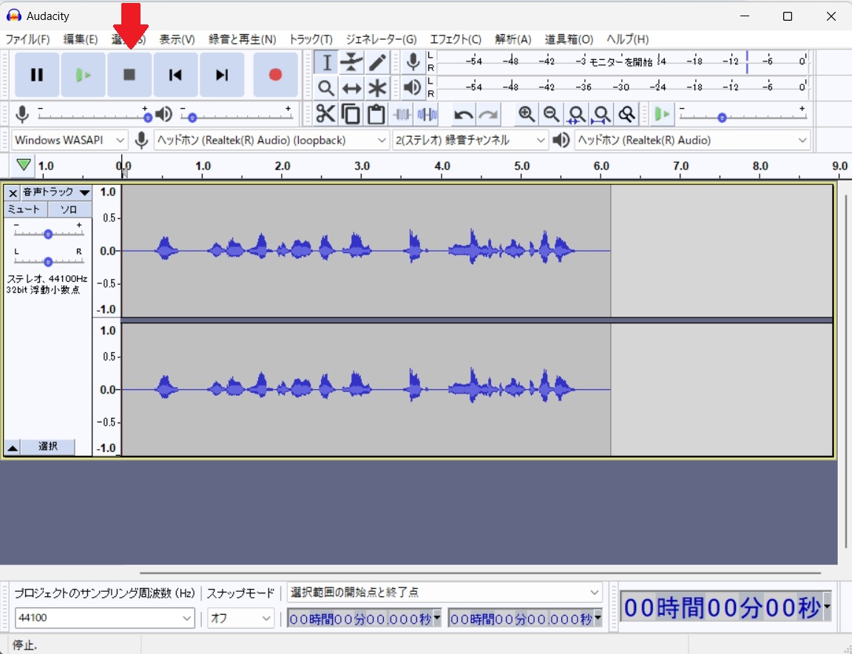Click the Cut scissors icon

[x=325, y=114]
